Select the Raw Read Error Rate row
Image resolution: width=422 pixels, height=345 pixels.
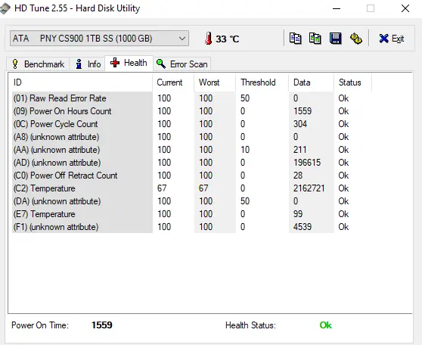pyautogui.click(x=191, y=98)
